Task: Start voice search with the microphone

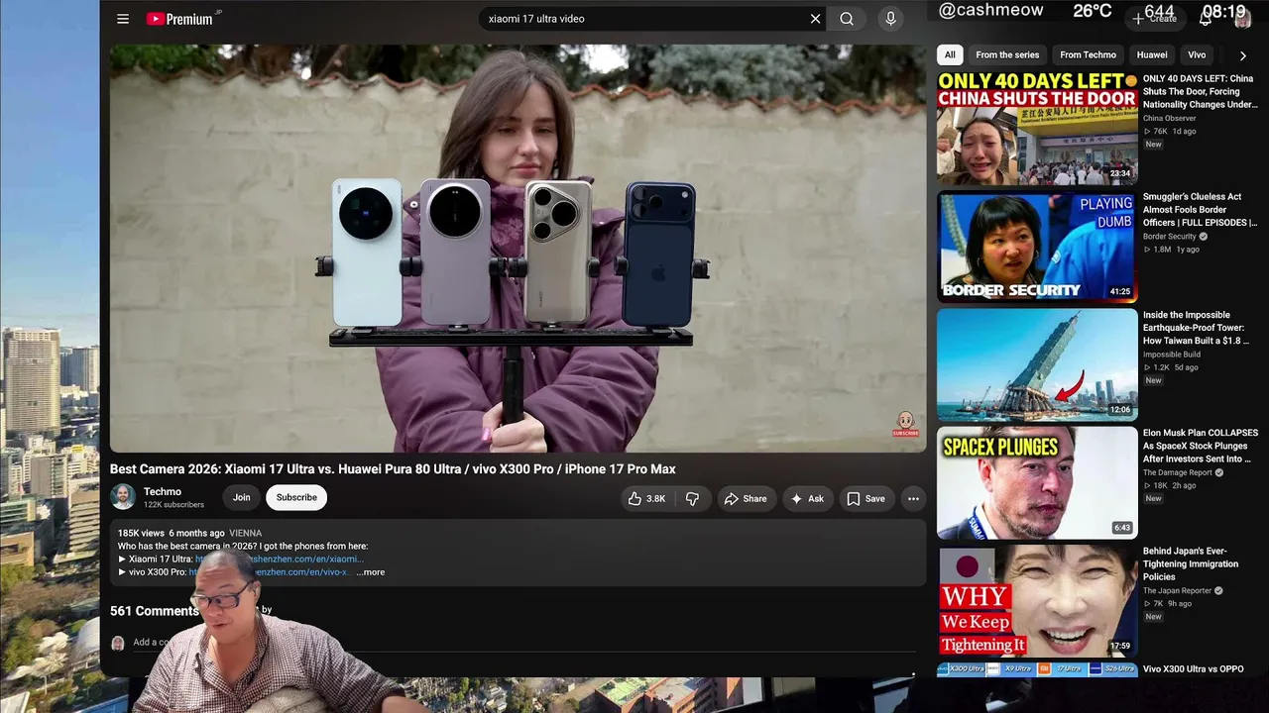Action: 890,19
